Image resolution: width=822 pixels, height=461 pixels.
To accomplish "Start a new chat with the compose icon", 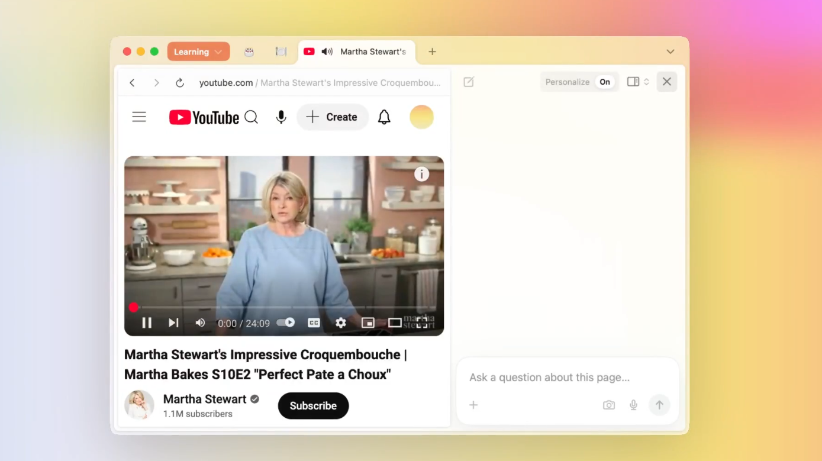I will click(x=469, y=82).
